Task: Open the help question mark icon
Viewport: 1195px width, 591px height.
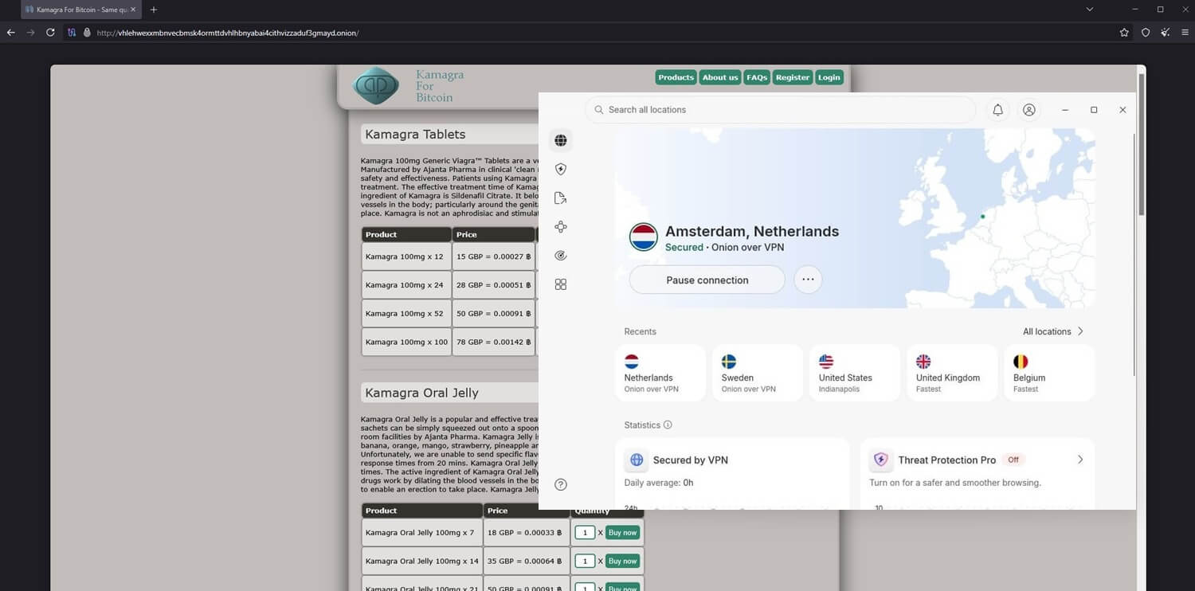Action: tap(561, 484)
